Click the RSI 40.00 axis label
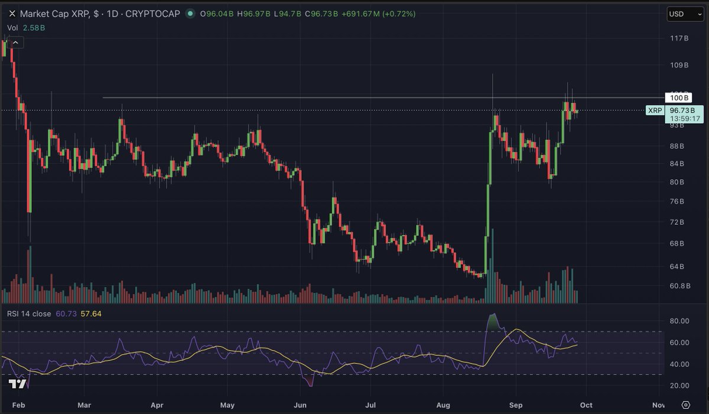 click(x=679, y=364)
